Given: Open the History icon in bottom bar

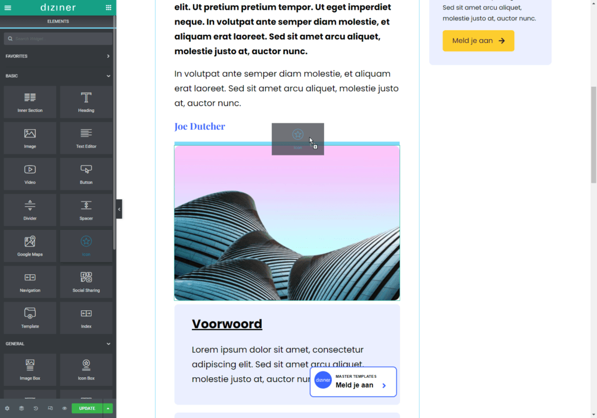Looking at the screenshot, I should [36, 408].
